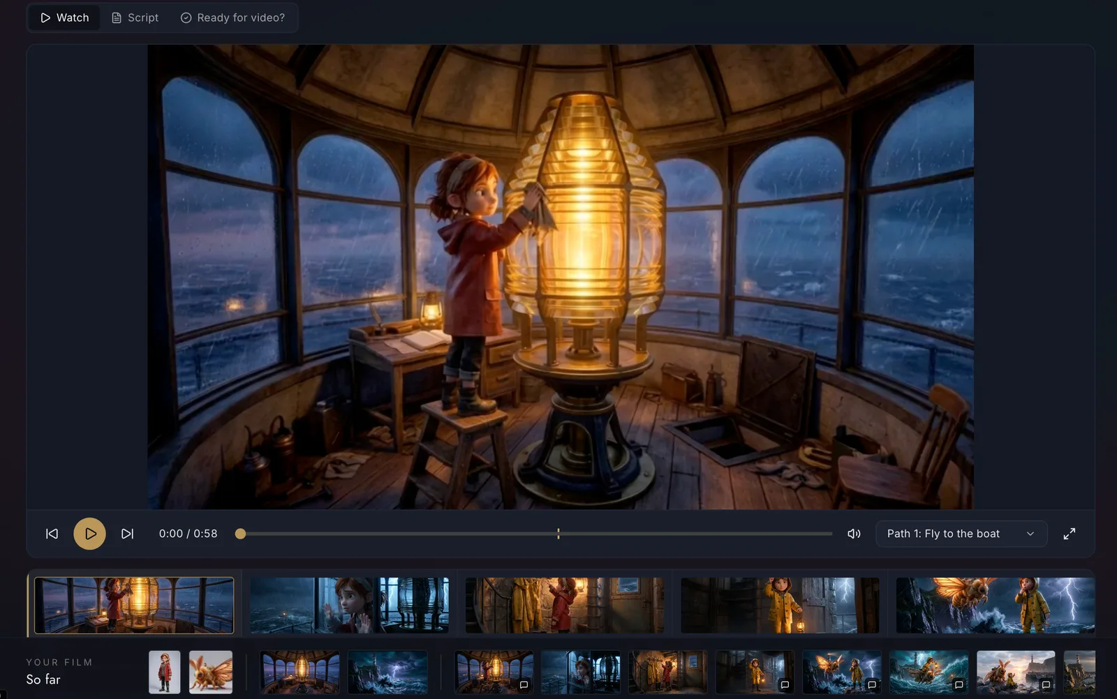Click the main lighthouse video preview
Screen dimensions: 1117x699
pyautogui.click(x=561, y=277)
